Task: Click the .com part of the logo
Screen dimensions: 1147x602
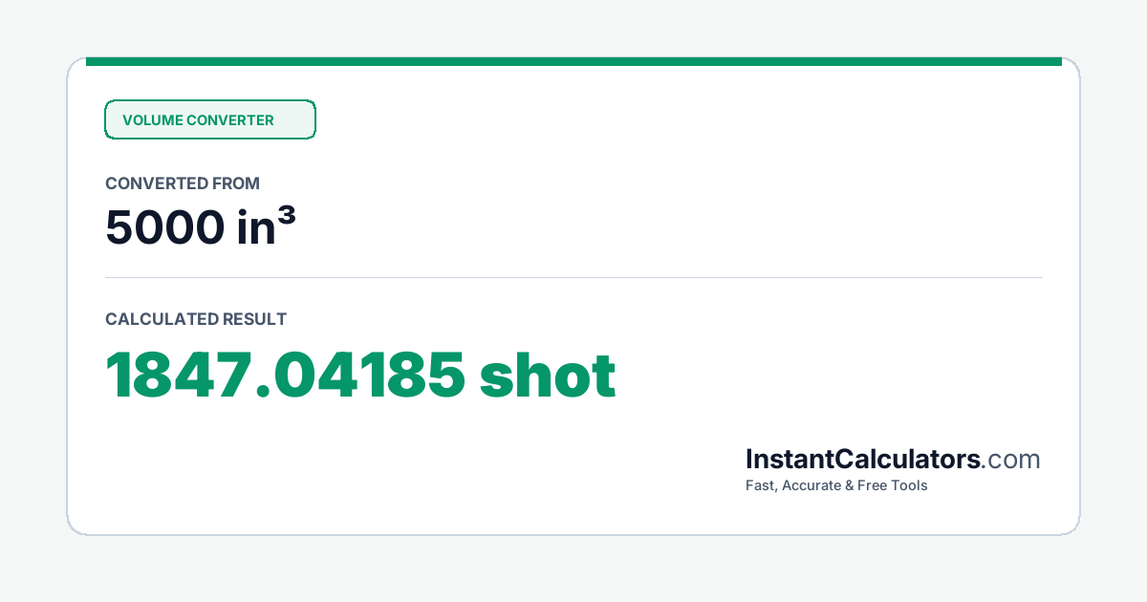Action: coord(1011,460)
